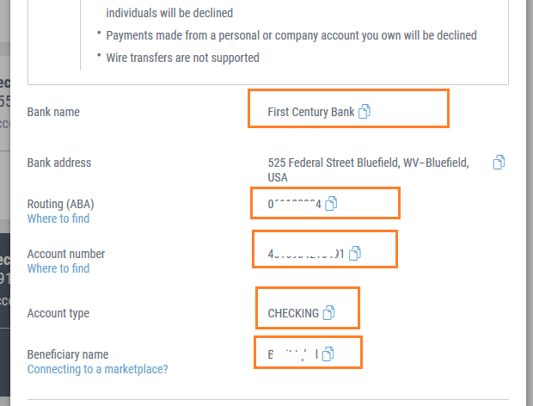Screen dimensions: 533x406
Task: Copy the CHECKING account type
Action: [328, 313]
